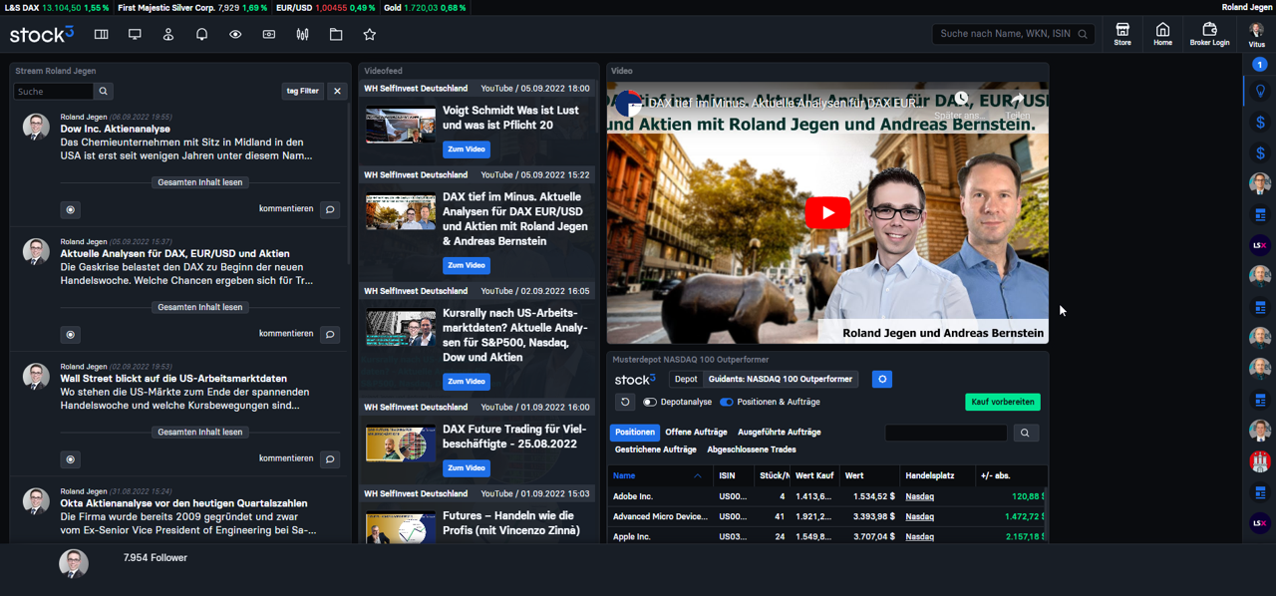Click the depot refresh icon

click(625, 402)
